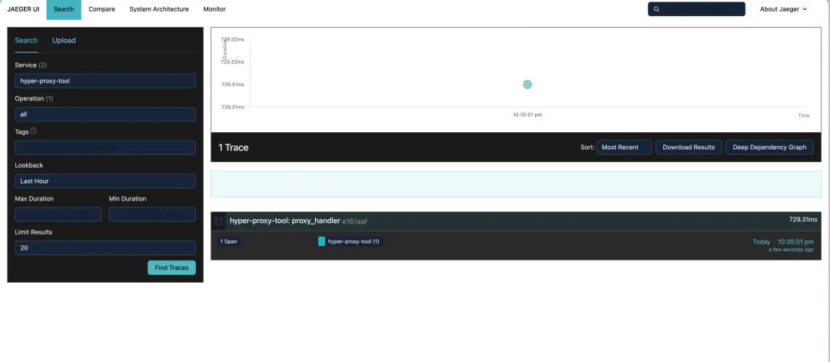
Task: Click the 'a few seconds ago' text
Action: [792, 249]
